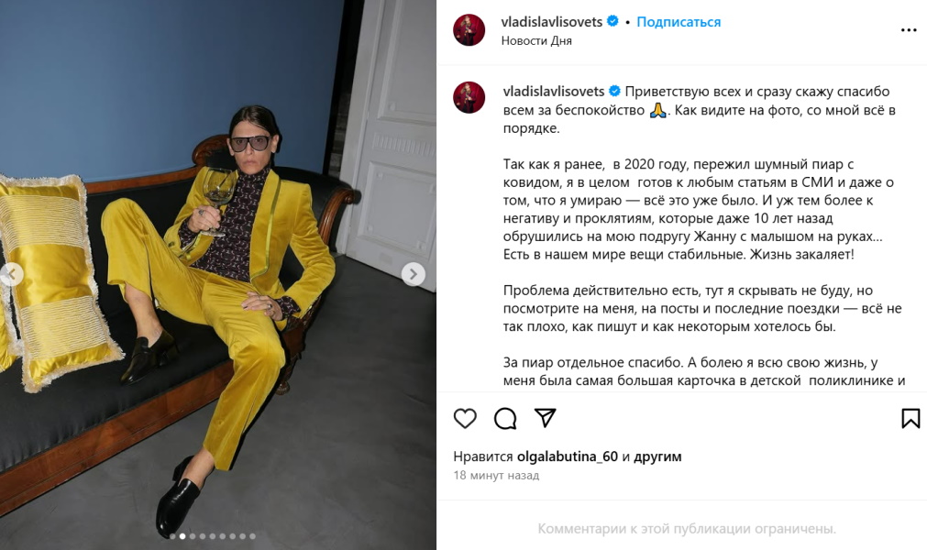Open profile avatar beside the caption
Screen dimensions: 927x550
coord(469,97)
